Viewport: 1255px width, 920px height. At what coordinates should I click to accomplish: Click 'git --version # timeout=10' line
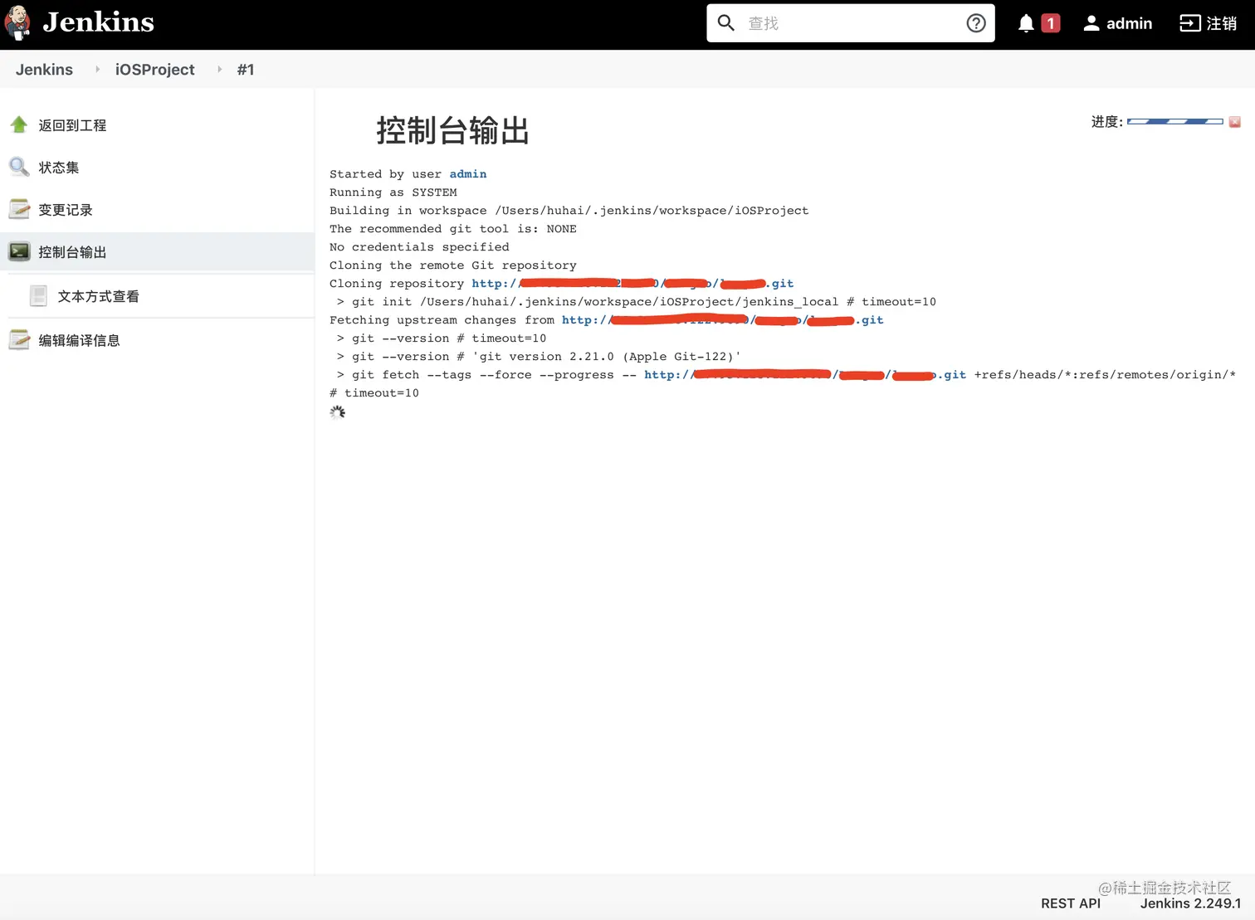[442, 338]
